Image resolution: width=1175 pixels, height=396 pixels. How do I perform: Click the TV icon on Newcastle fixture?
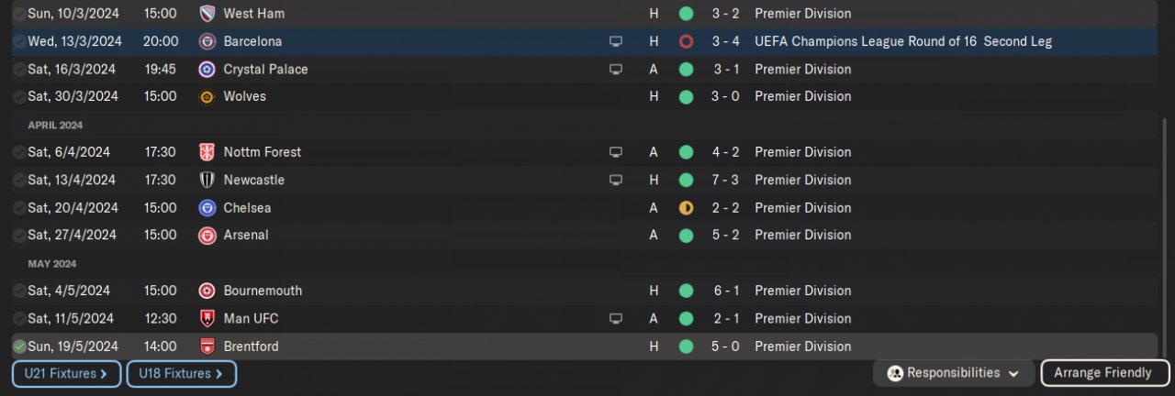click(x=616, y=180)
